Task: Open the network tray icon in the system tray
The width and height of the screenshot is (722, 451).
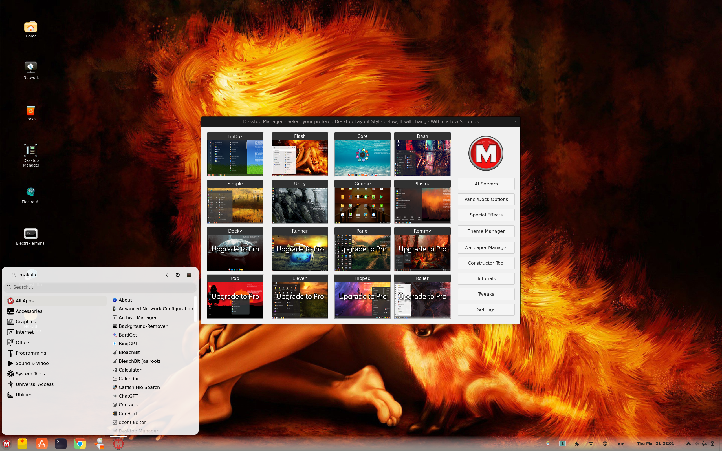Action: point(688,444)
